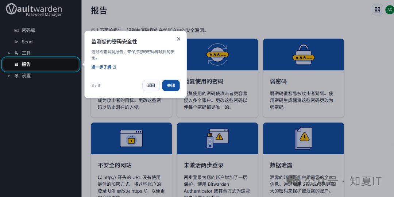The width and height of the screenshot is (394, 197).
Task: Click the vault icon beside 密码库
Action: click(x=16, y=30)
